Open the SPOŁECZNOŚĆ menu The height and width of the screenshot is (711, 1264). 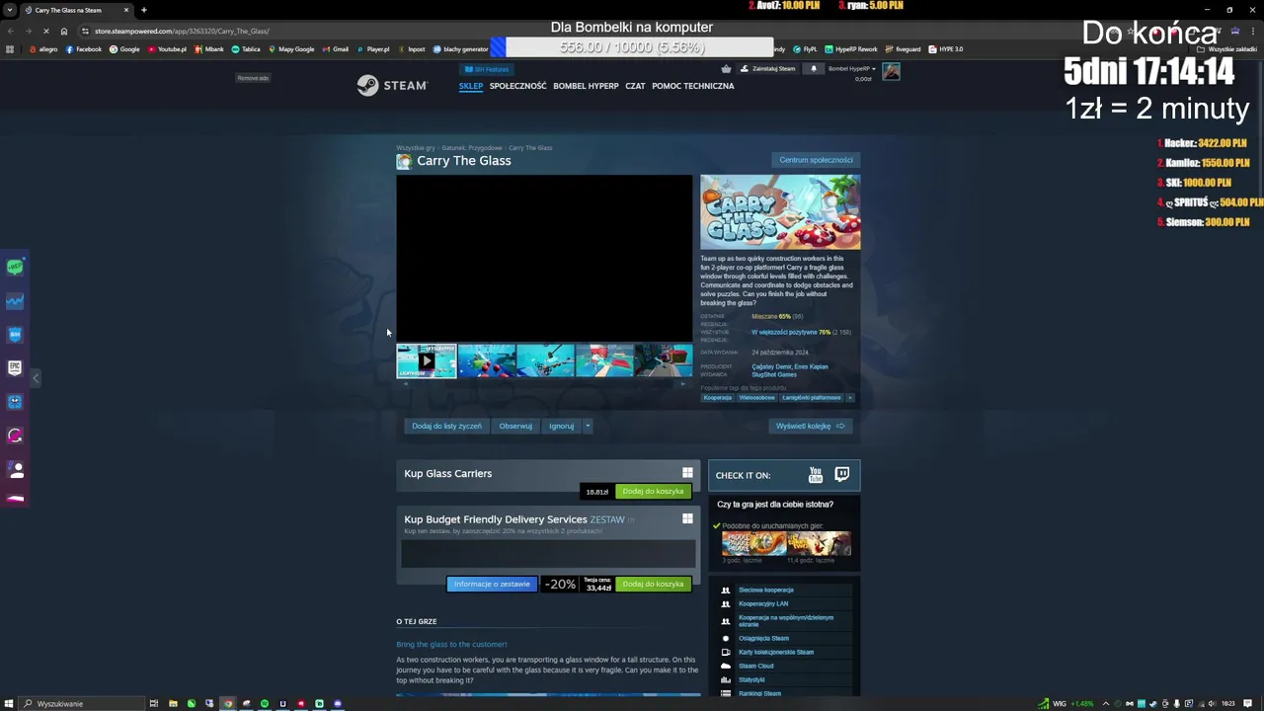517,86
